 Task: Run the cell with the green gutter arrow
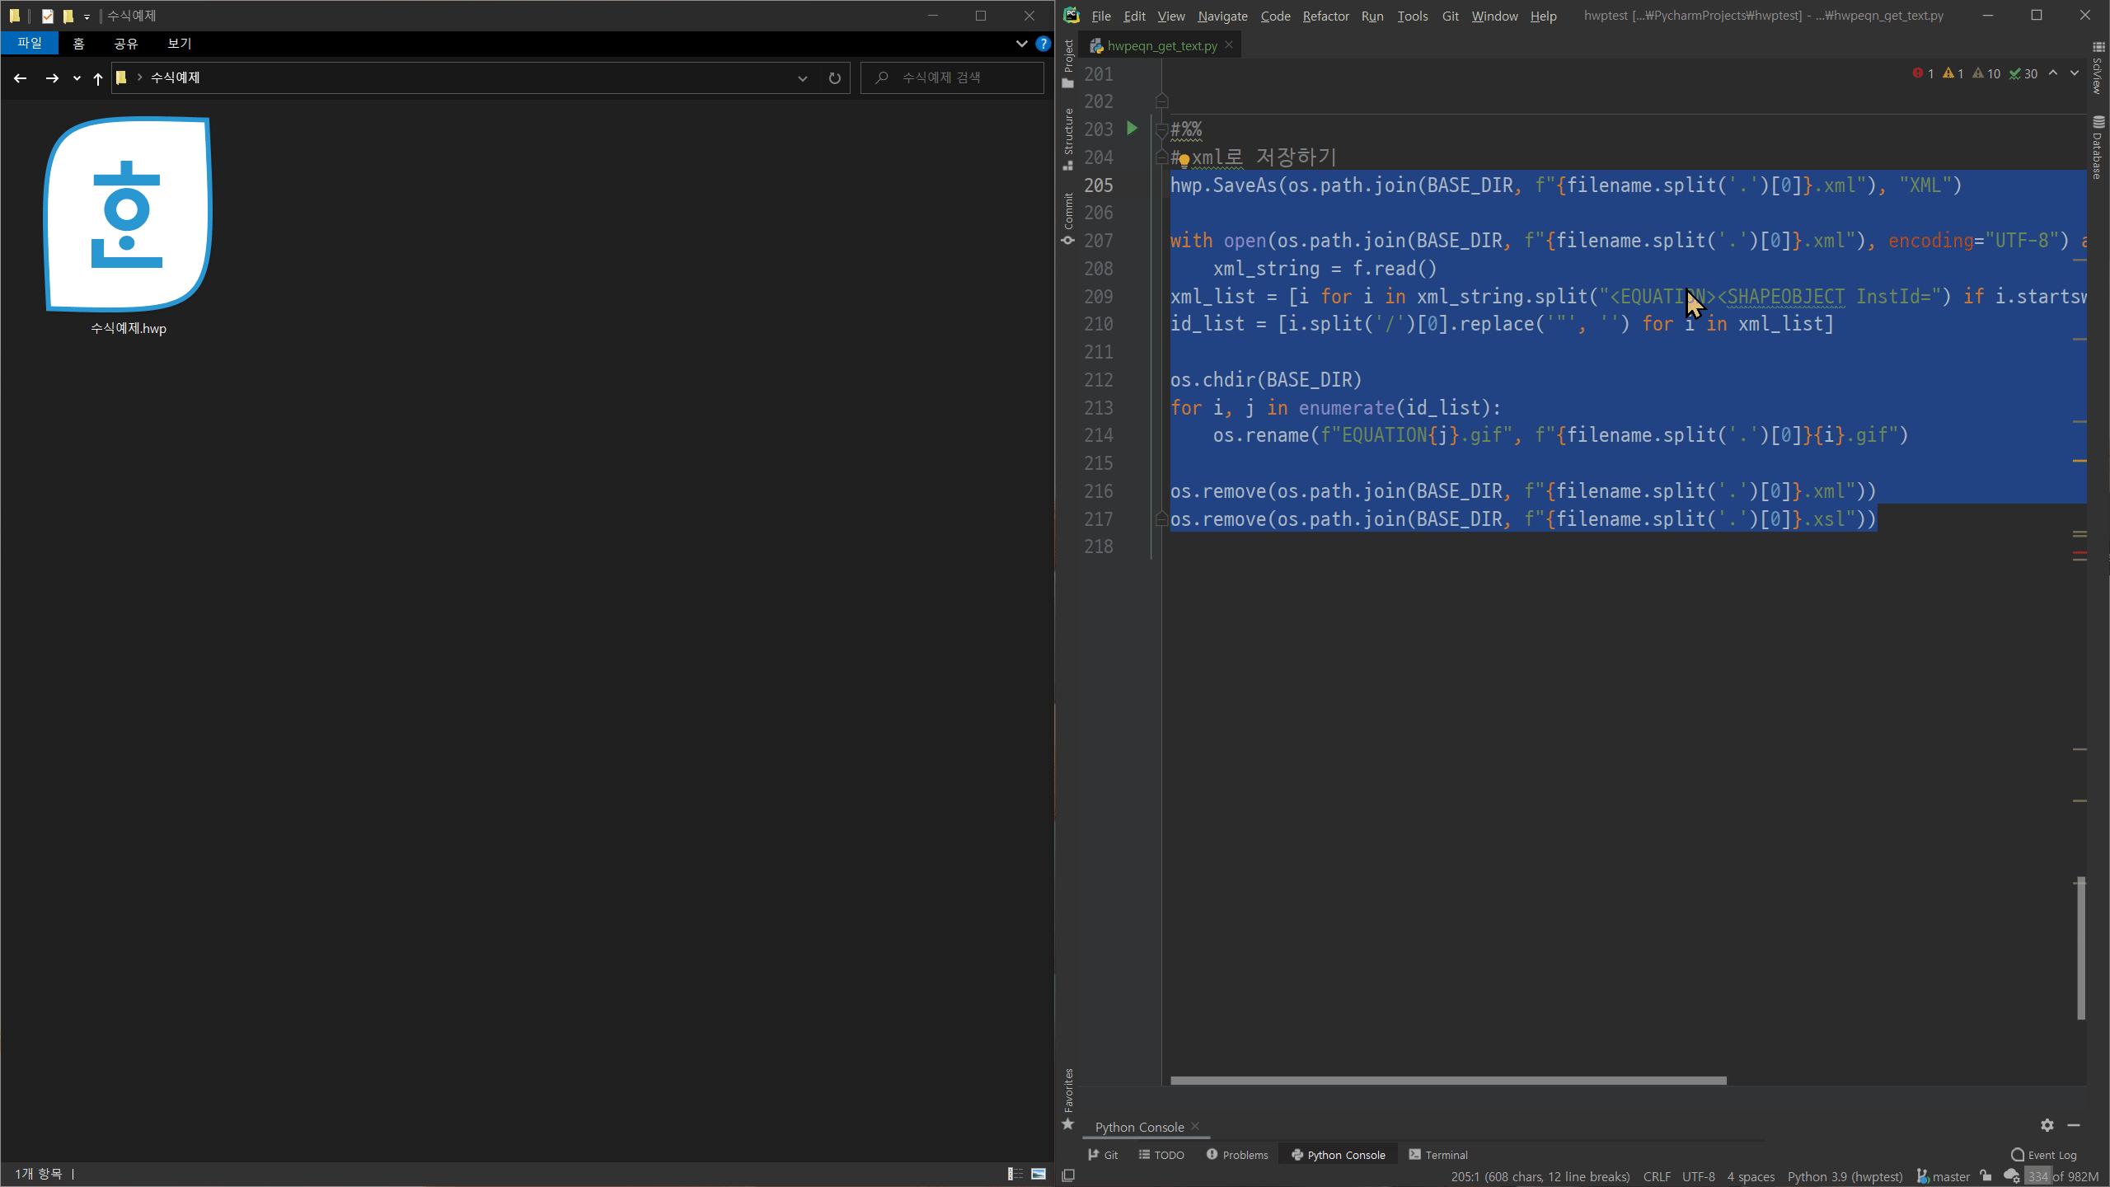(x=1132, y=129)
